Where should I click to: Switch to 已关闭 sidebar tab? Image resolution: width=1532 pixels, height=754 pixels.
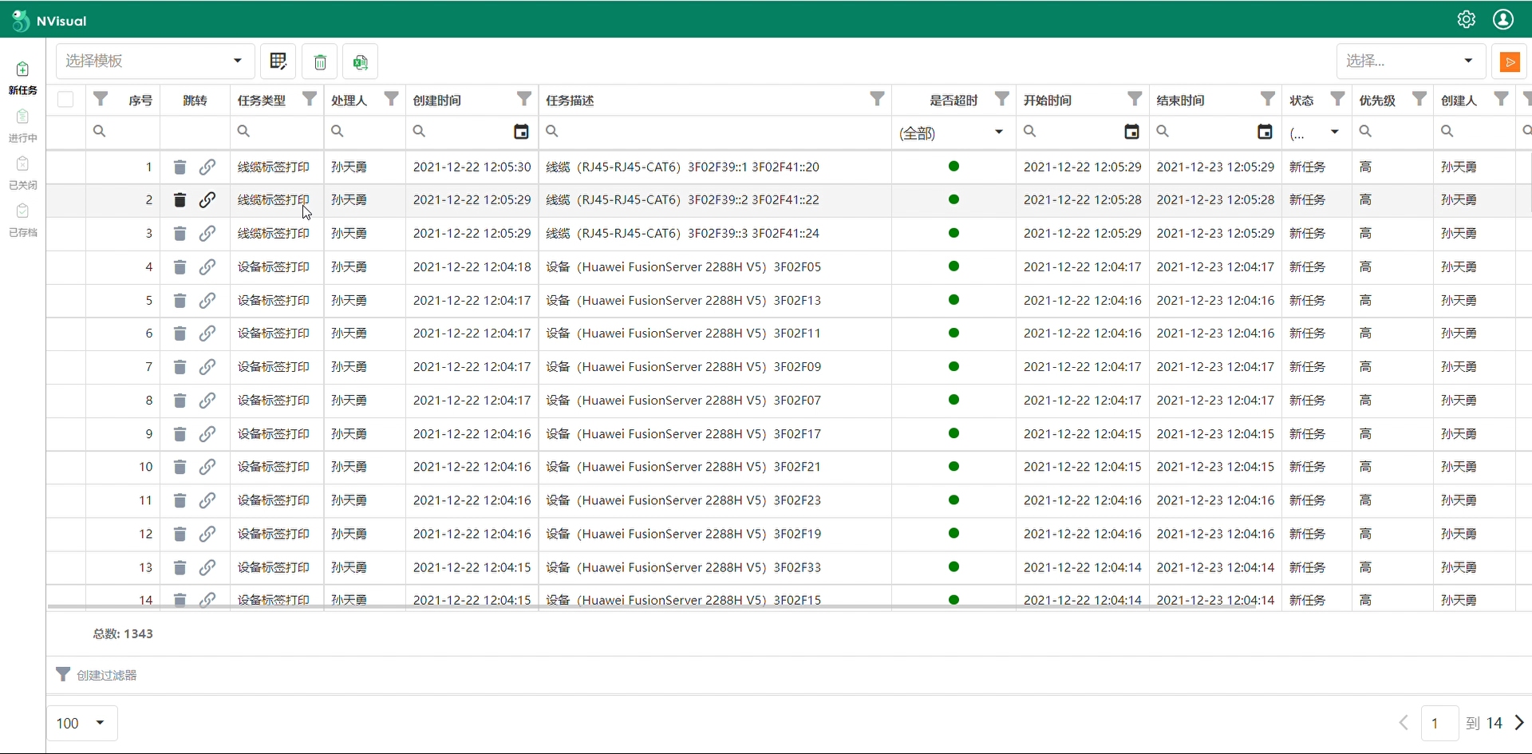22,173
